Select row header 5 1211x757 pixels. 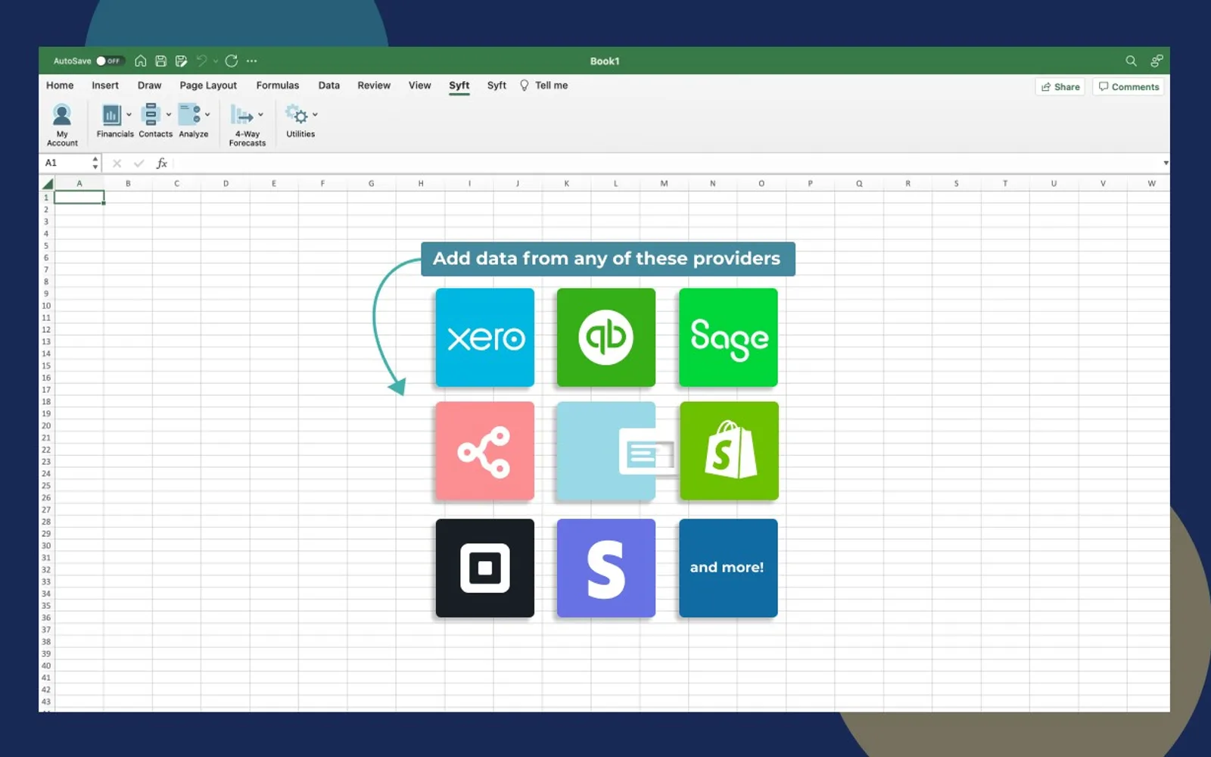point(46,246)
